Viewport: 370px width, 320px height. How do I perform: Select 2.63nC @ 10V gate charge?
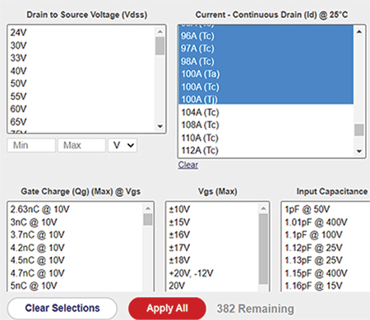tap(76, 209)
